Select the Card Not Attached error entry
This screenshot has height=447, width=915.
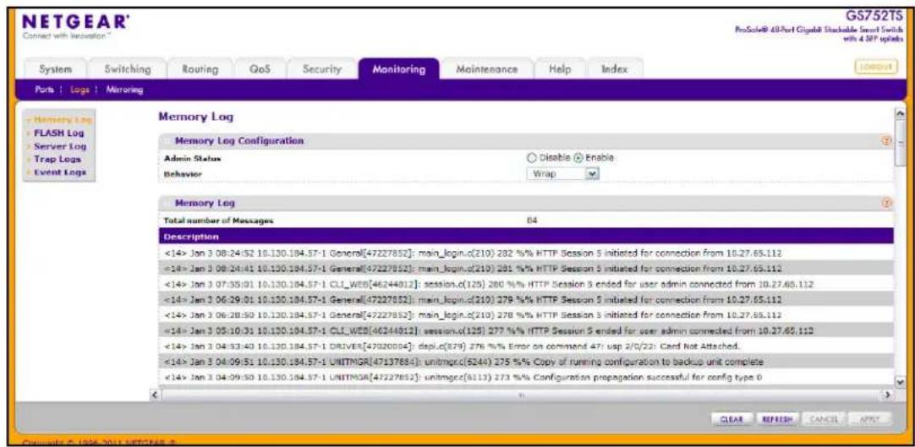click(x=526, y=346)
